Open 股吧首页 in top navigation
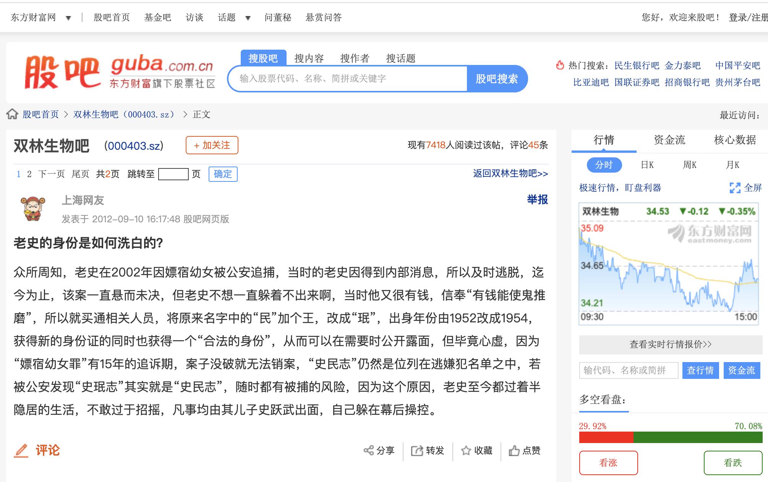Viewport: 768px width, 482px height. [x=112, y=18]
